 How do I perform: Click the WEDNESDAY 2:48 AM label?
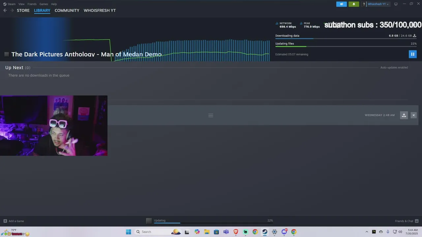click(x=379, y=115)
